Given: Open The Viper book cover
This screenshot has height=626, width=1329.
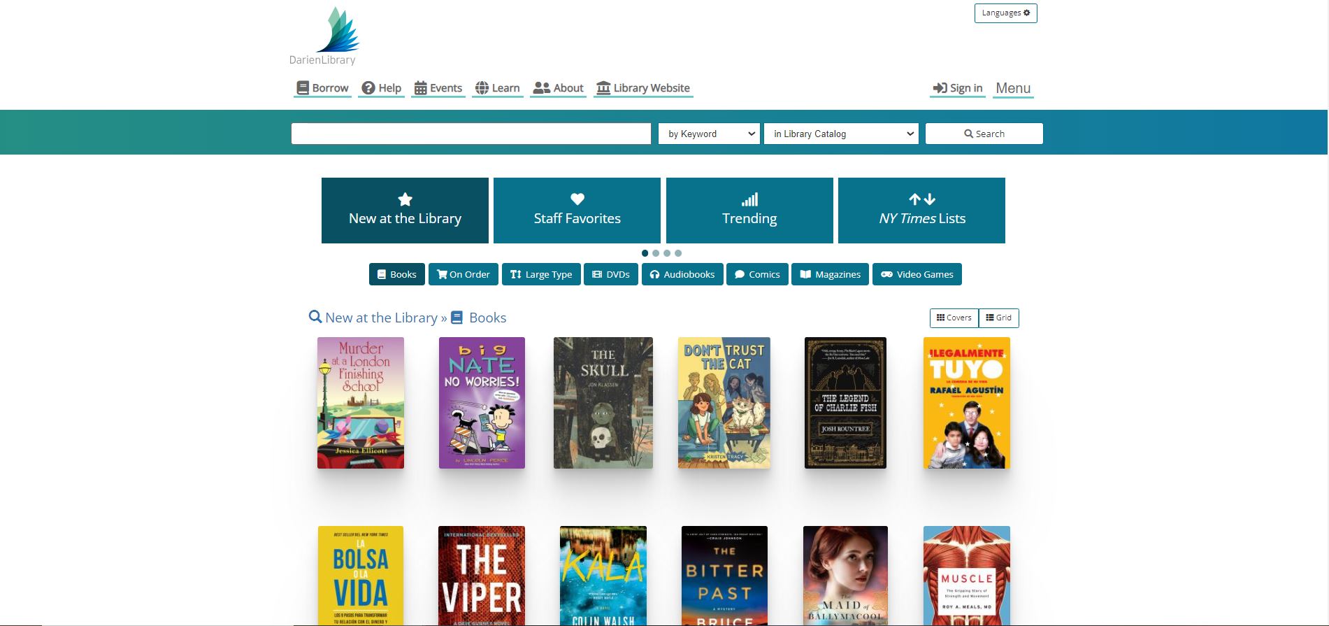Looking at the screenshot, I should coord(482,576).
